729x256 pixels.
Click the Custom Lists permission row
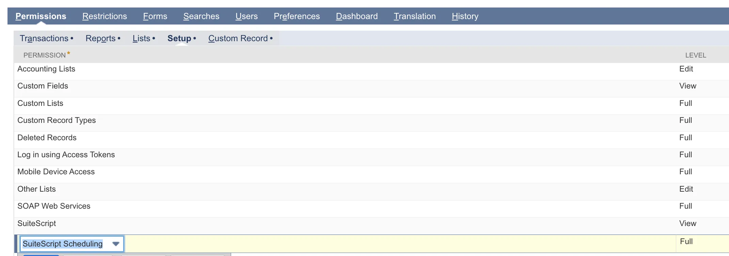371,106
